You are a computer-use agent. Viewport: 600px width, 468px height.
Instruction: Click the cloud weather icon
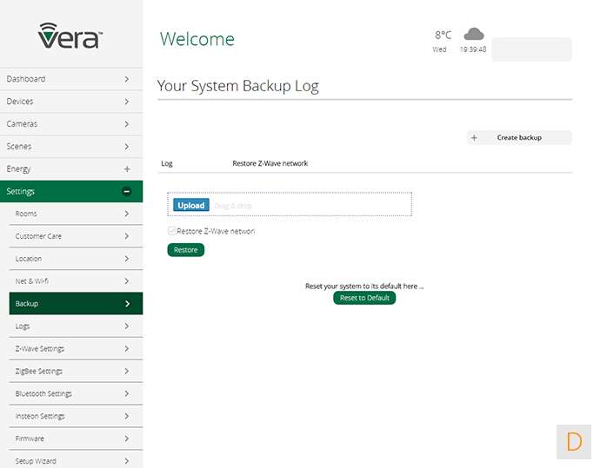474,34
